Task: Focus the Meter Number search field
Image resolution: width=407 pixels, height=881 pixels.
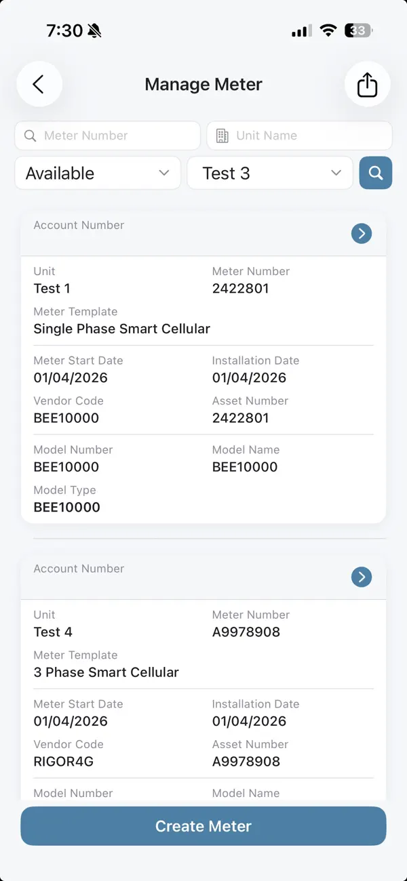Action: point(107,136)
